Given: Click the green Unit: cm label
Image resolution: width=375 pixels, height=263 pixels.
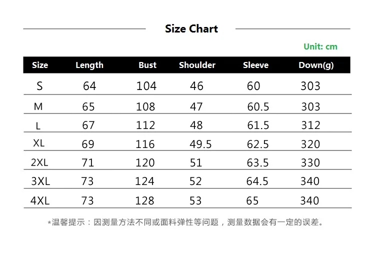Looking at the screenshot, I should [x=320, y=46].
